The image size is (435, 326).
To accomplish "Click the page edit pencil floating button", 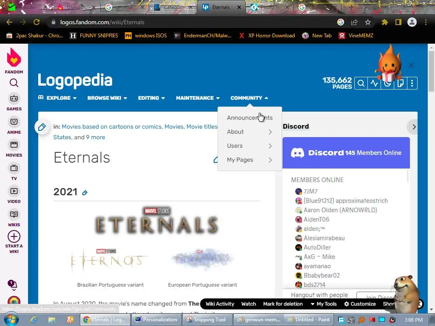I will pyautogui.click(x=42, y=127).
